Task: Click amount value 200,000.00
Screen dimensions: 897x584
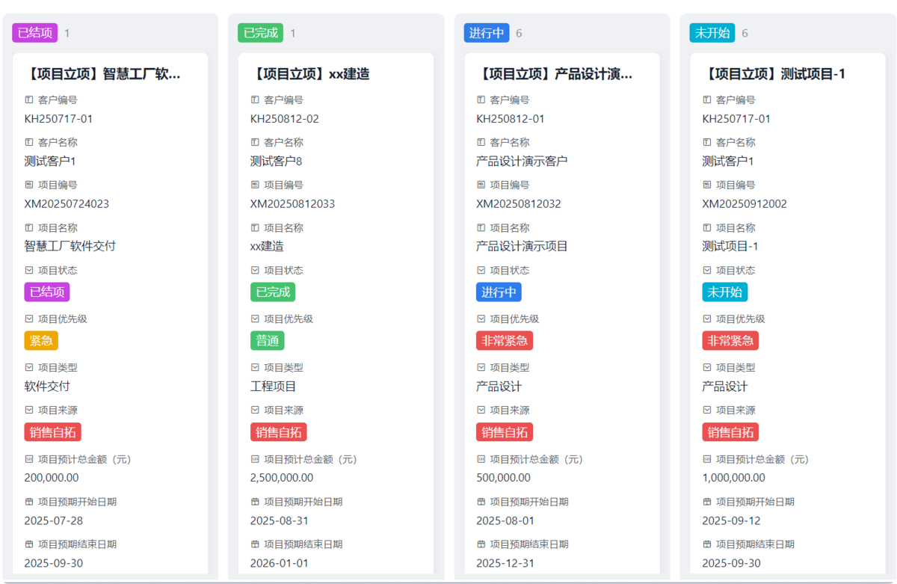Action: pyautogui.click(x=52, y=478)
